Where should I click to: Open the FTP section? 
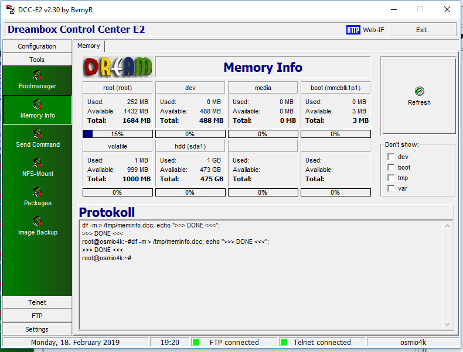click(x=37, y=316)
